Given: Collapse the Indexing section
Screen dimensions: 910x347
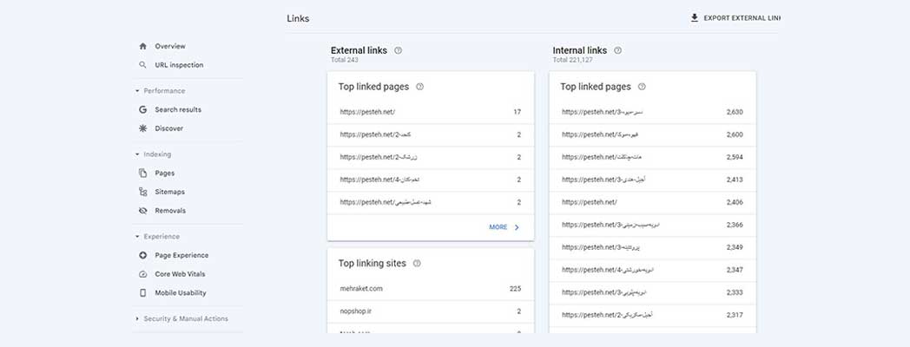Looking at the screenshot, I should pos(137,154).
